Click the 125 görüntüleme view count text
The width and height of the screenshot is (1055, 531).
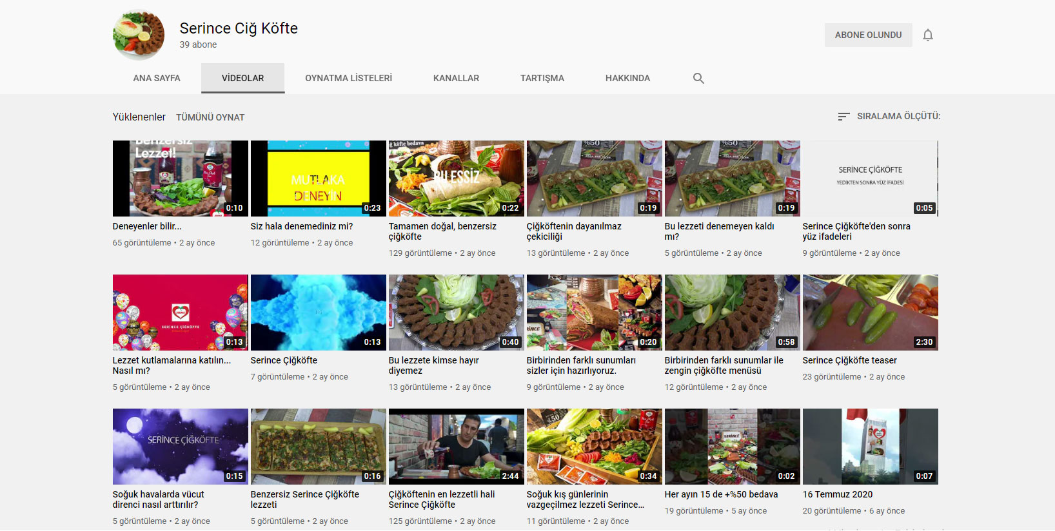pyautogui.click(x=420, y=521)
